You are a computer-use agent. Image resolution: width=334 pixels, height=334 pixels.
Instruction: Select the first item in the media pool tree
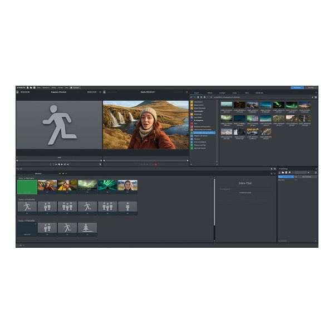(x=198, y=102)
